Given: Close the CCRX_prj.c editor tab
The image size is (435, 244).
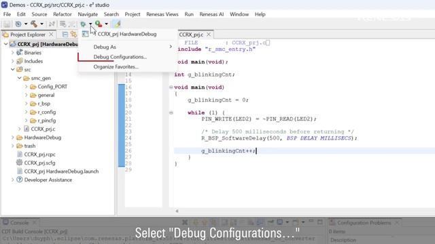Looking at the screenshot, I should [x=209, y=35].
